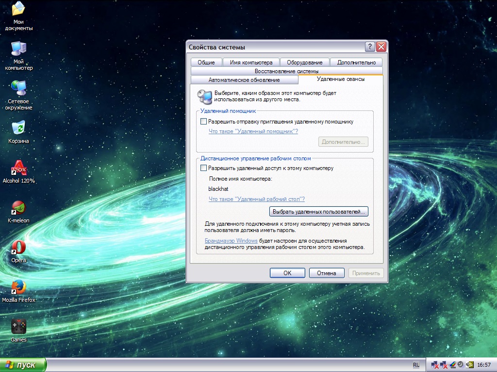Open the Автоматическое обновление tab
Viewport: 497px width, 372px height.
(244, 80)
